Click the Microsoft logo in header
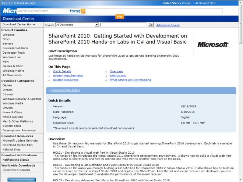 click(x=10, y=11)
